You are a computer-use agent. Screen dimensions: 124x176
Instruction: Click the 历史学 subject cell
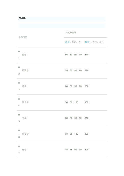coord(25,134)
